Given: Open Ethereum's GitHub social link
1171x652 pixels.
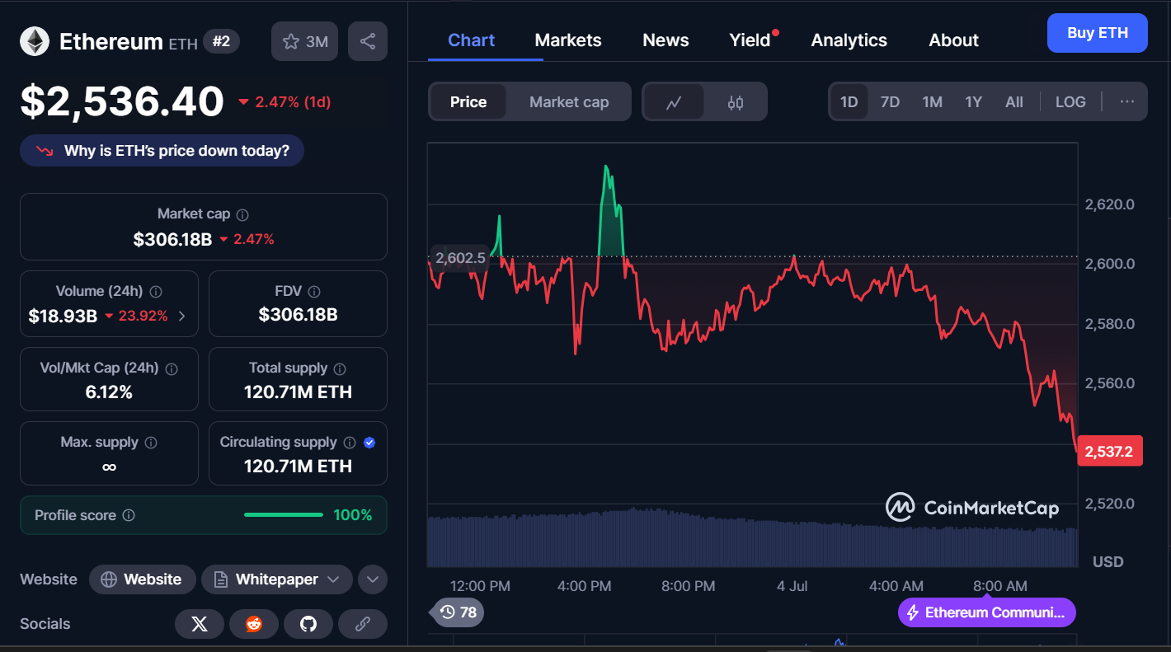Looking at the screenshot, I should (308, 624).
